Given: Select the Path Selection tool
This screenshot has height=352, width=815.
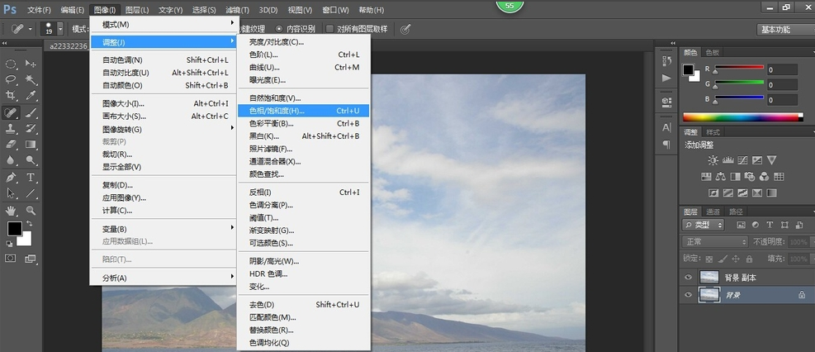Looking at the screenshot, I should (11, 193).
